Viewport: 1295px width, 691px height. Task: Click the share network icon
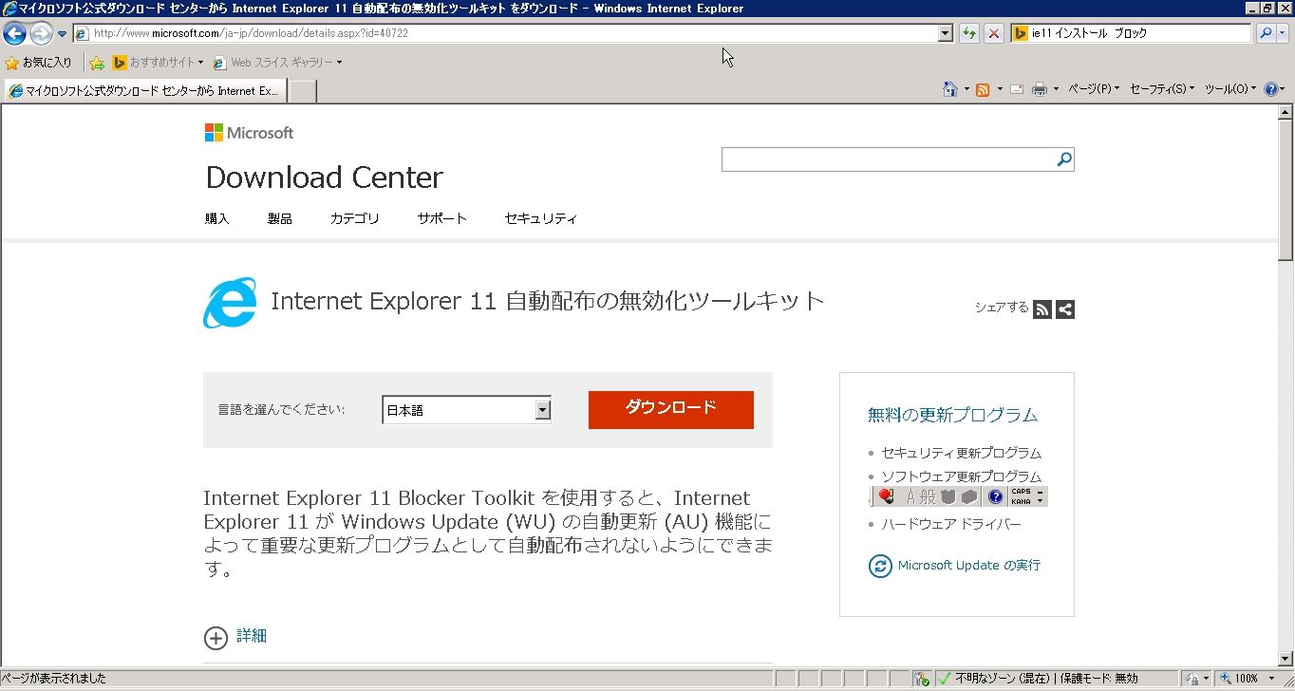[x=1065, y=308]
